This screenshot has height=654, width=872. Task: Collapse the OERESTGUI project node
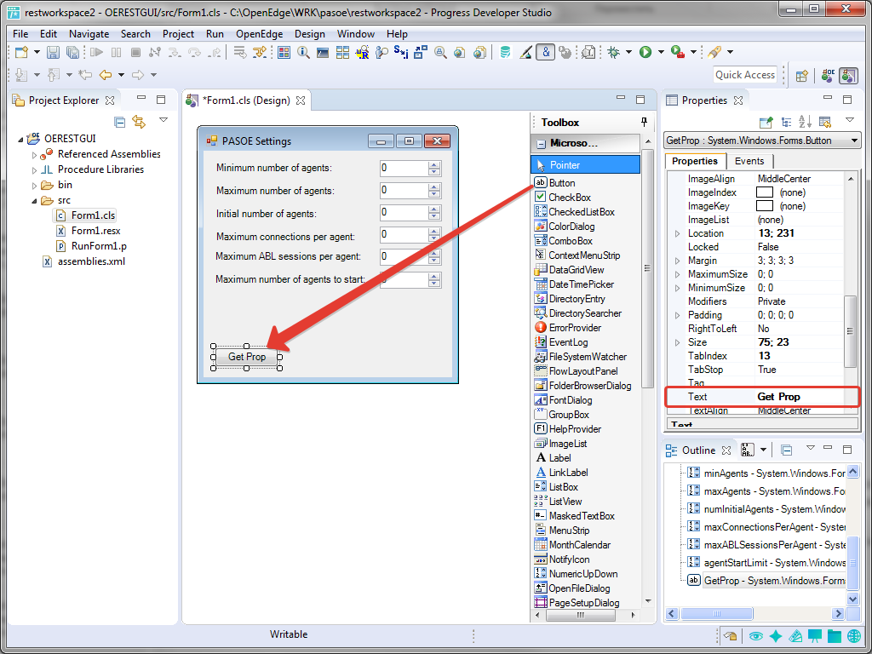(x=21, y=139)
